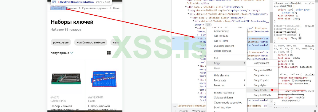This screenshot has height=112, width=318.
Task: Expand the padding shorthand property triangle
Action: coord(290,64)
